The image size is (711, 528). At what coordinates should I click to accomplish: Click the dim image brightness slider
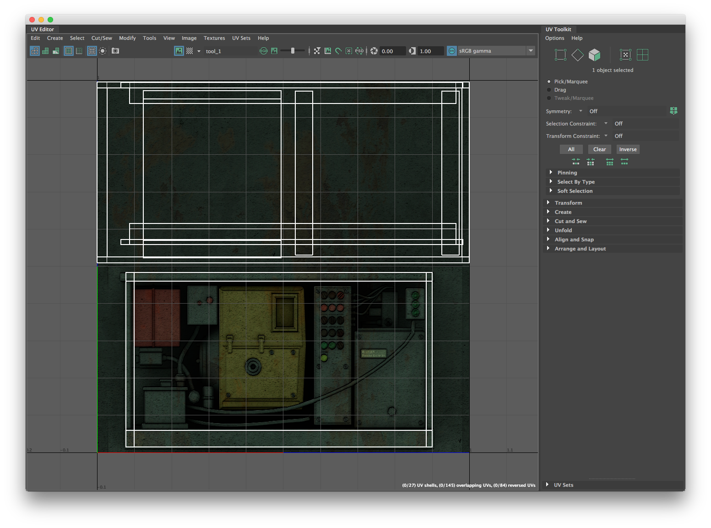click(293, 51)
